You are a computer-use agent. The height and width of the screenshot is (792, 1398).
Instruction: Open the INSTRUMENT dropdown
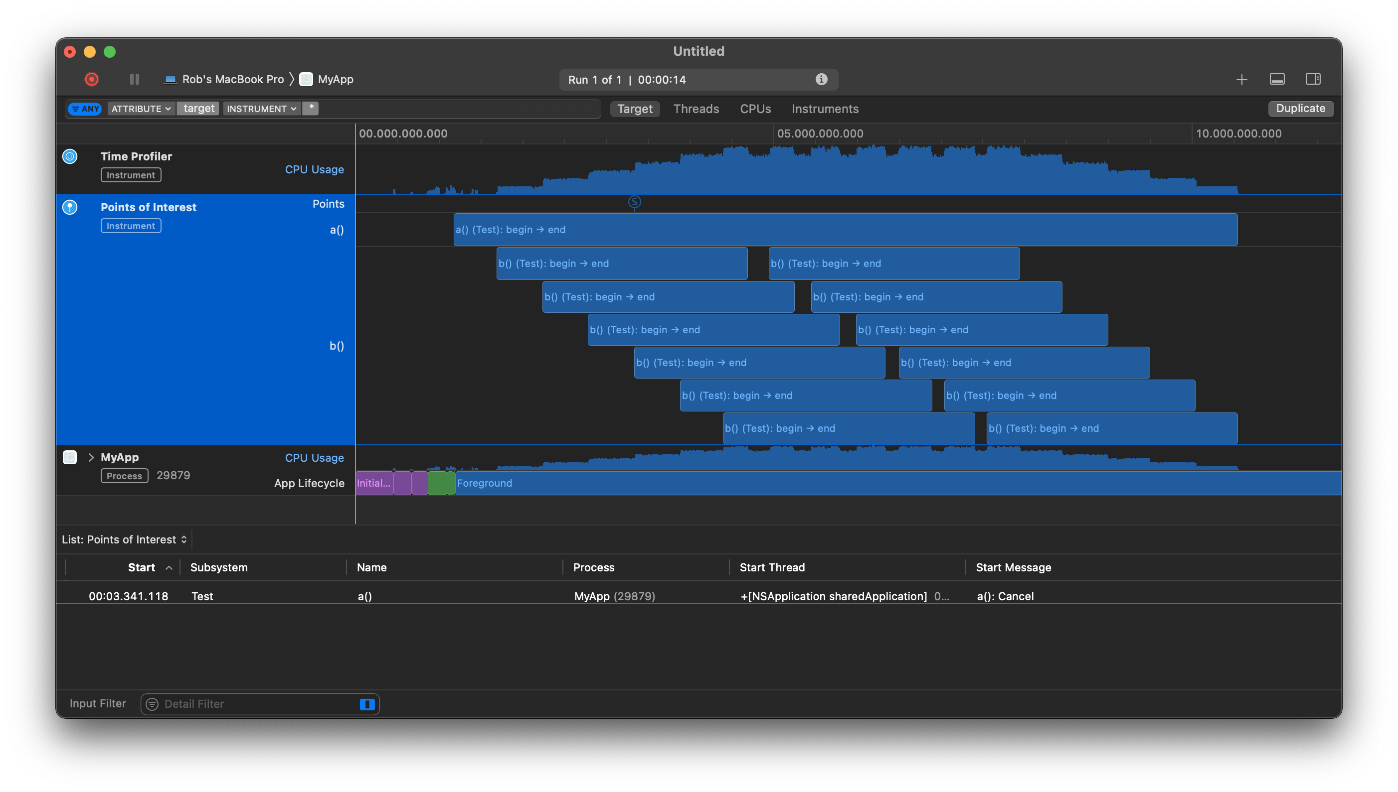coord(261,109)
